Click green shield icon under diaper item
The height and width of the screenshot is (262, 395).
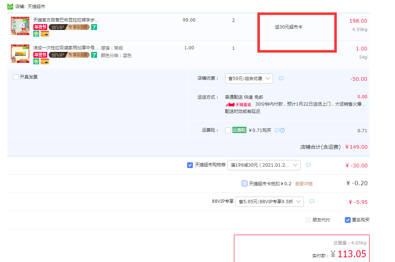click(36, 34)
